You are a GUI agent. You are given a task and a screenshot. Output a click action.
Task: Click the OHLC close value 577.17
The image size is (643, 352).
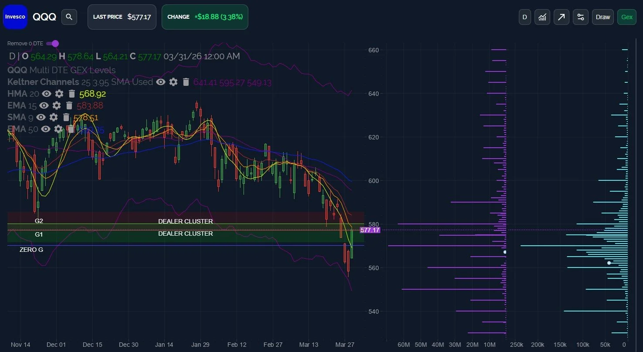149,57
